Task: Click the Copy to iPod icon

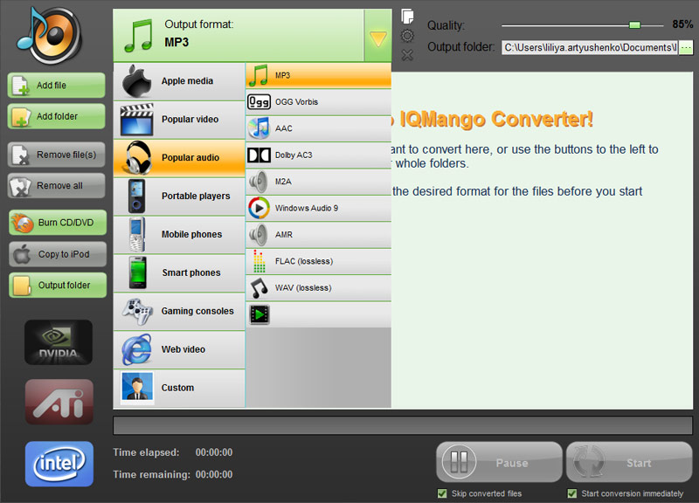Action: pos(57,254)
